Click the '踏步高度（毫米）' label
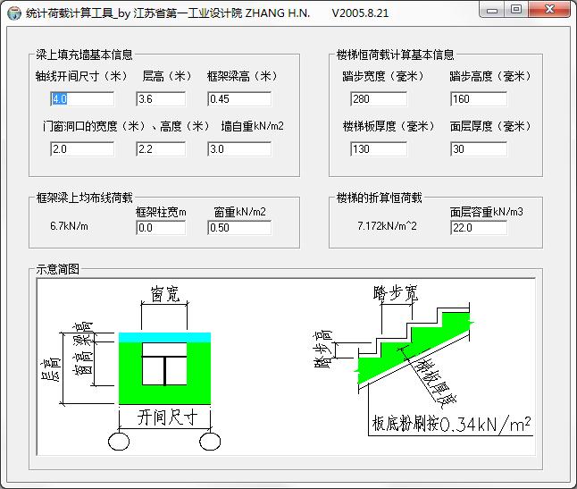Screen dimensions: 577x489 [490, 76]
